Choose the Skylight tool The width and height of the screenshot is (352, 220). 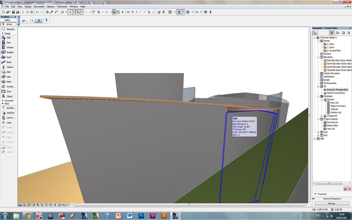(x=10, y=52)
